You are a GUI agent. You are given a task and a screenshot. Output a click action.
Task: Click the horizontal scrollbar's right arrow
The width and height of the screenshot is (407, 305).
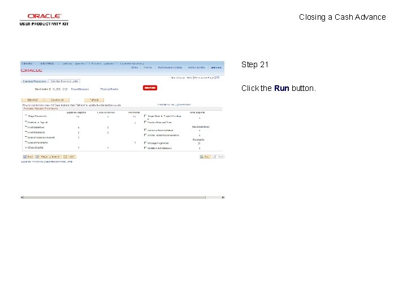(x=223, y=197)
